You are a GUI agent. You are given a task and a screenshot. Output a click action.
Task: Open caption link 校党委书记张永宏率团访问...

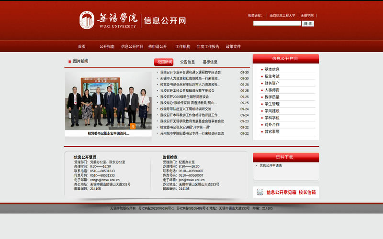click(108, 133)
